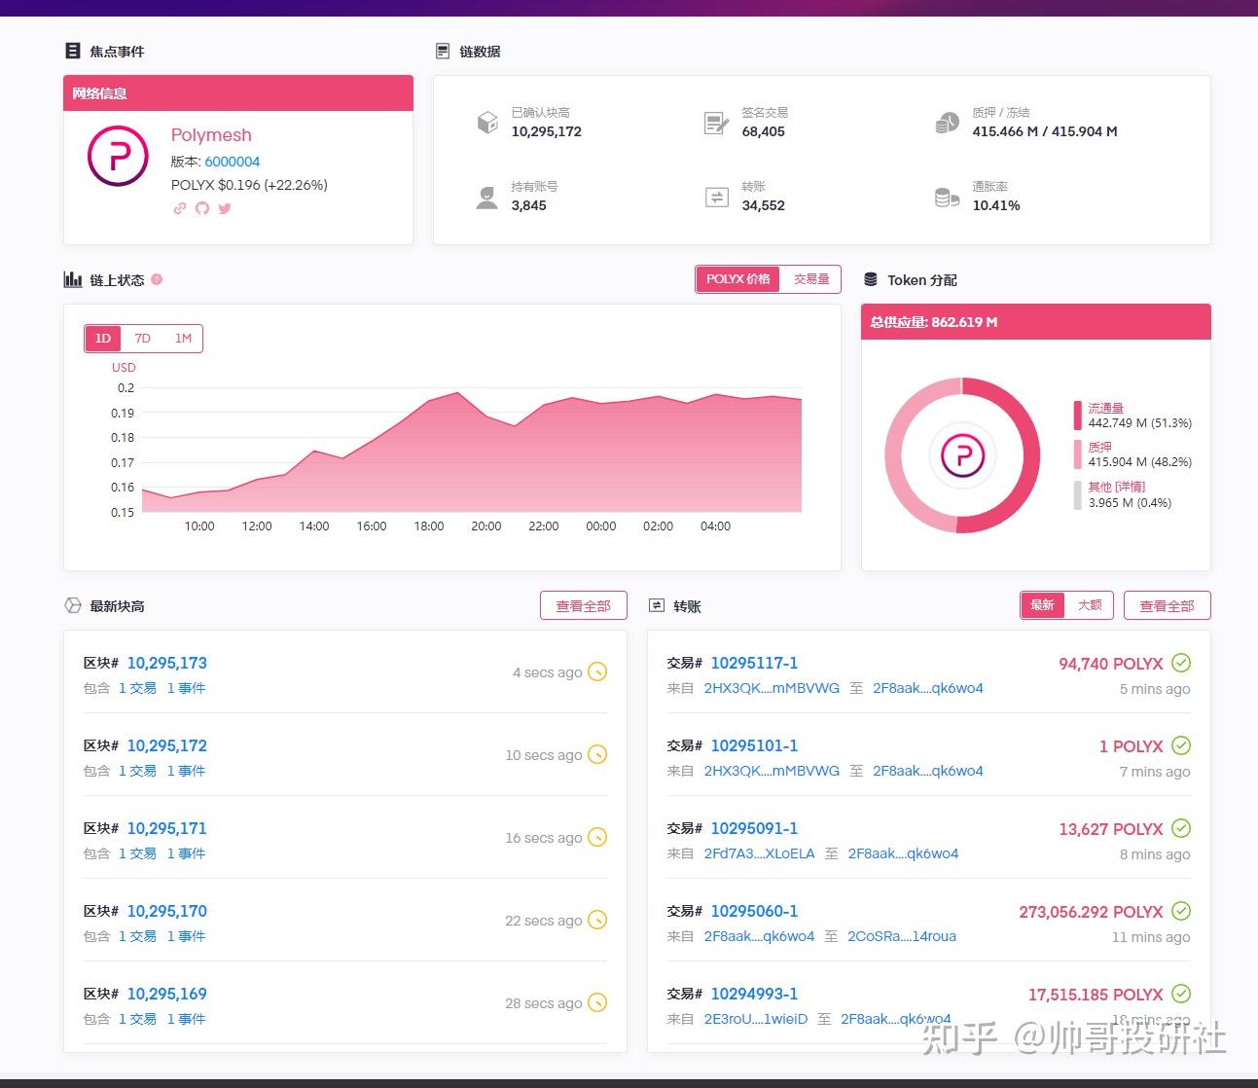Switch the chart to 交易量
Viewport: 1258px width, 1088px height.
(x=811, y=279)
